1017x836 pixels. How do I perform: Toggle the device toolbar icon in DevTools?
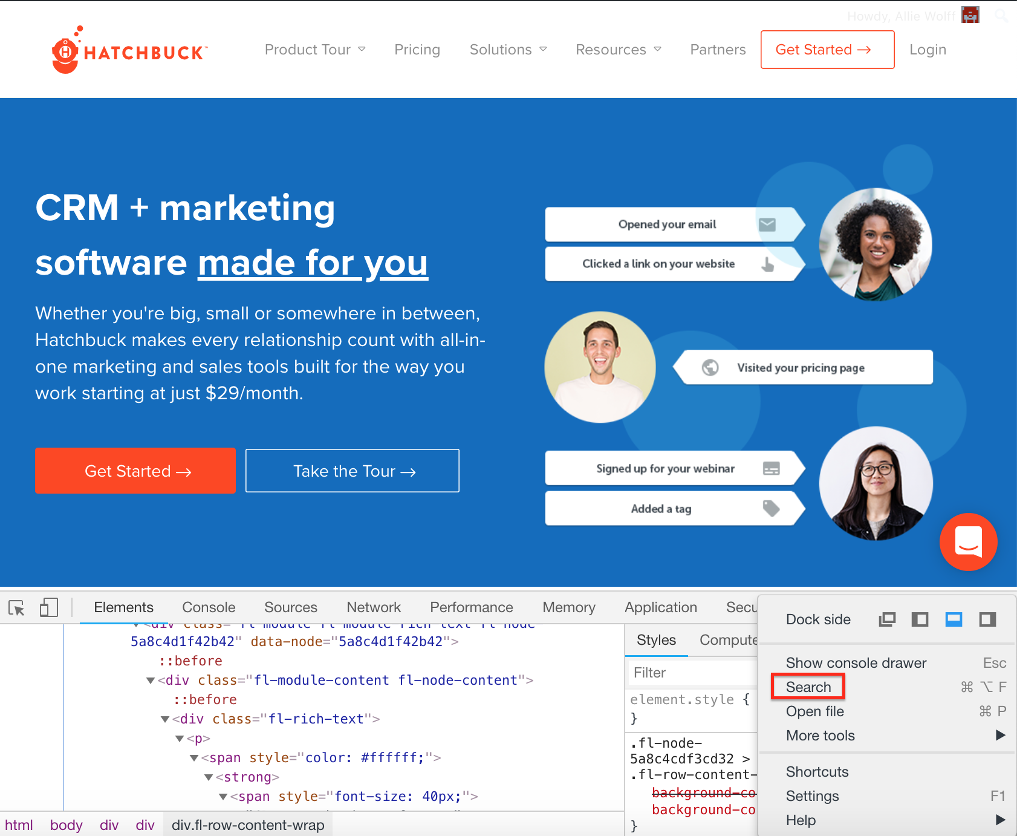click(48, 607)
